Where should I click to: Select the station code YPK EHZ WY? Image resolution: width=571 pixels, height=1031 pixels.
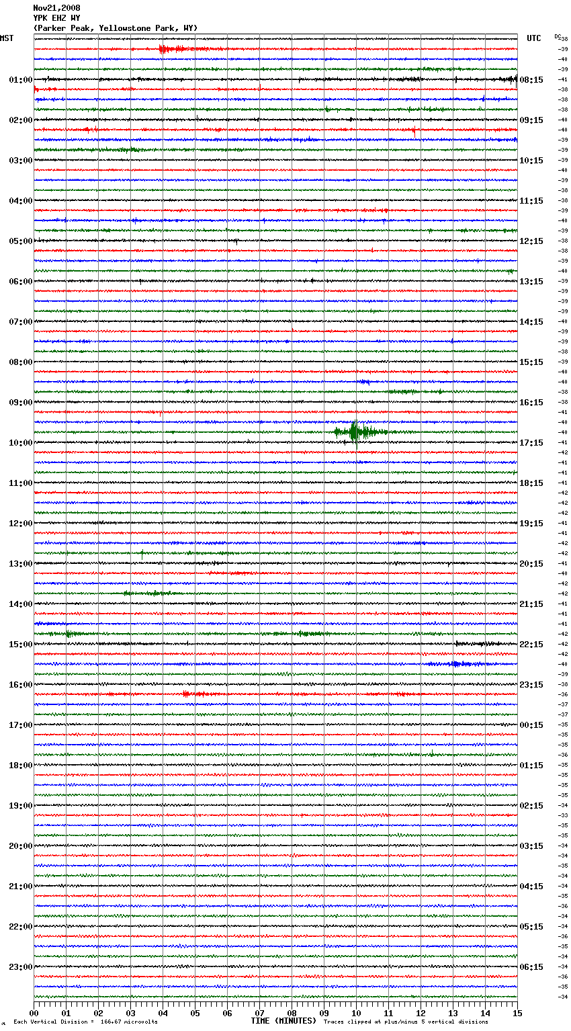[x=56, y=18]
